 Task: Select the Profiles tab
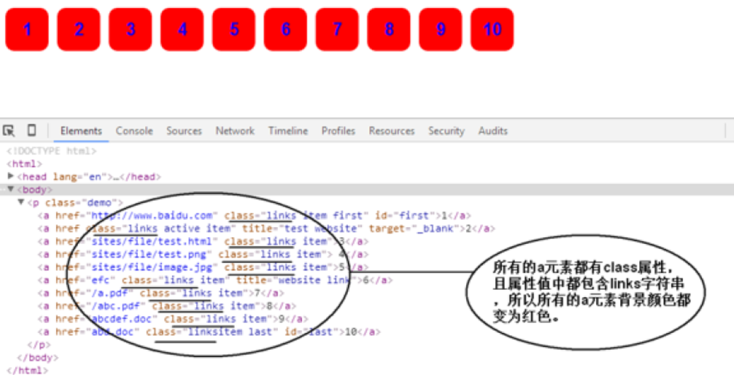(x=338, y=131)
